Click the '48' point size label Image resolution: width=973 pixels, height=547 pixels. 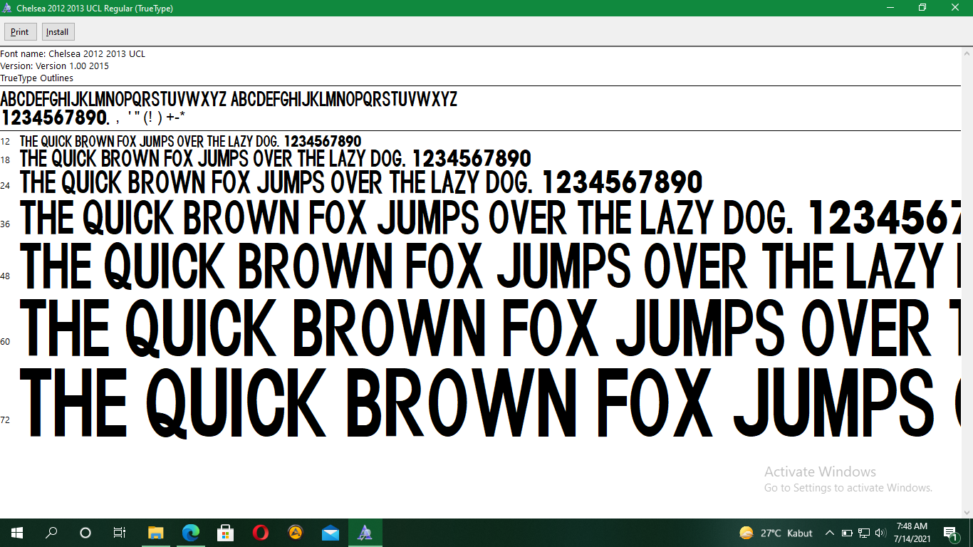[5, 276]
